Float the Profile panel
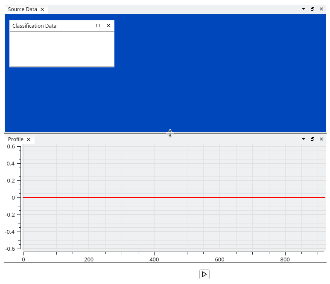The height and width of the screenshot is (284, 330). coord(312,139)
